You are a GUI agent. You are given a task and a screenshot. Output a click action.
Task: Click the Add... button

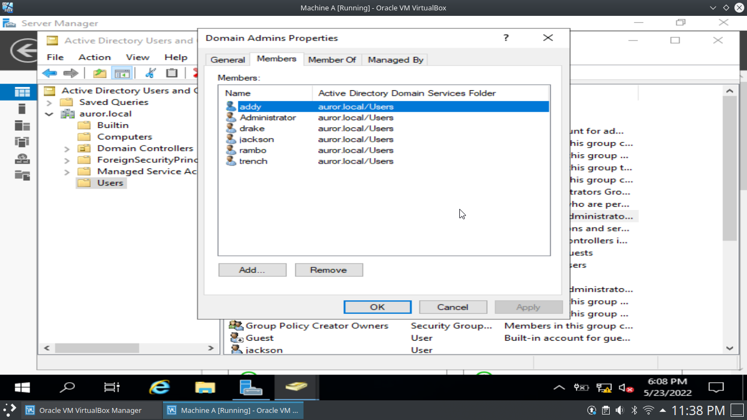click(x=252, y=270)
